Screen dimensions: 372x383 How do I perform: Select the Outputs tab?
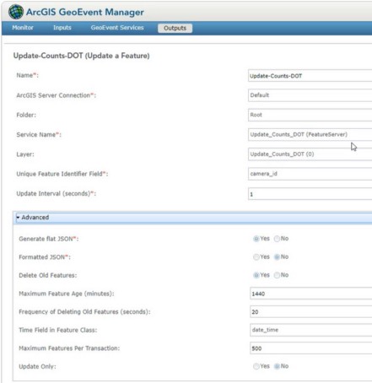[175, 28]
